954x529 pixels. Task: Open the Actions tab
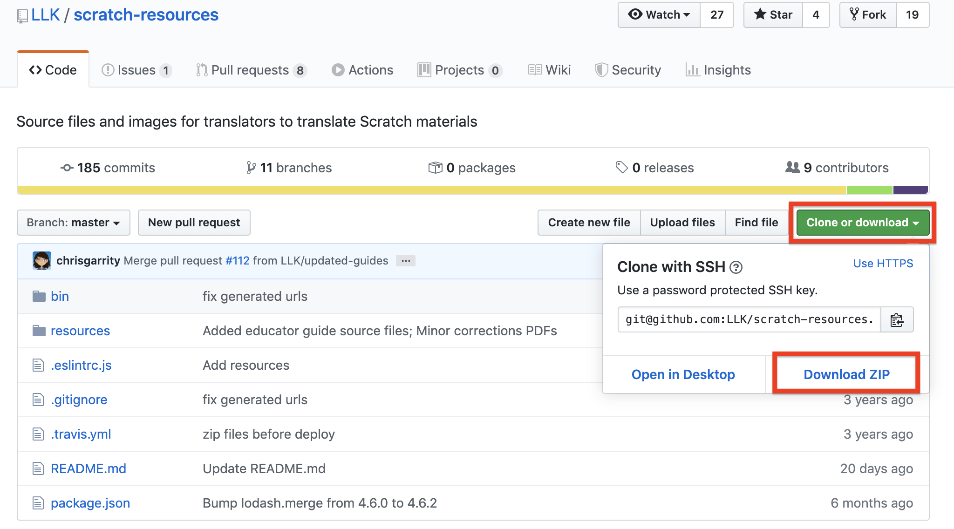(362, 70)
